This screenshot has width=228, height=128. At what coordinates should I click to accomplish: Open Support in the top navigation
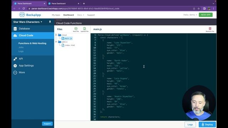click(x=91, y=15)
